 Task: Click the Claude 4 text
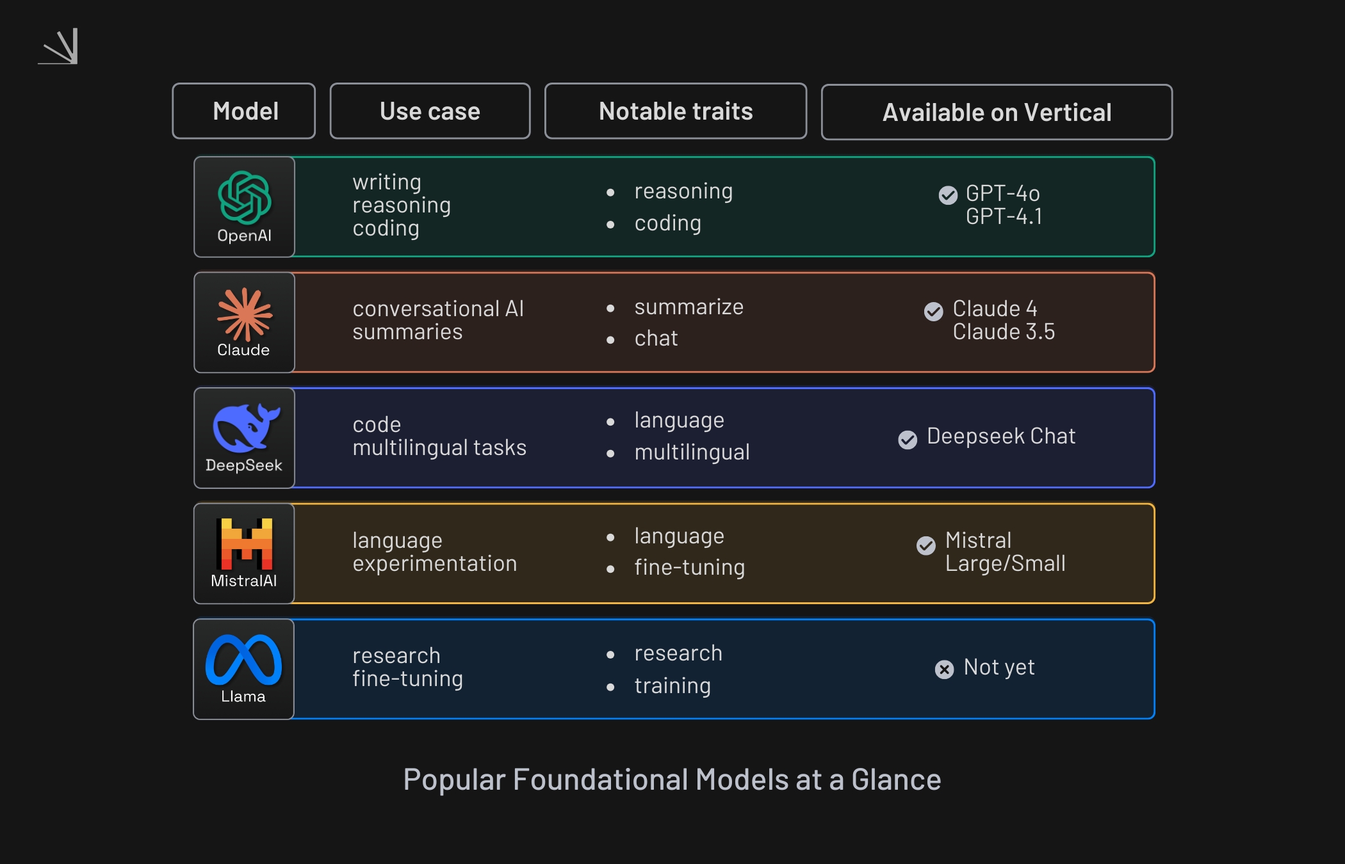coord(995,308)
